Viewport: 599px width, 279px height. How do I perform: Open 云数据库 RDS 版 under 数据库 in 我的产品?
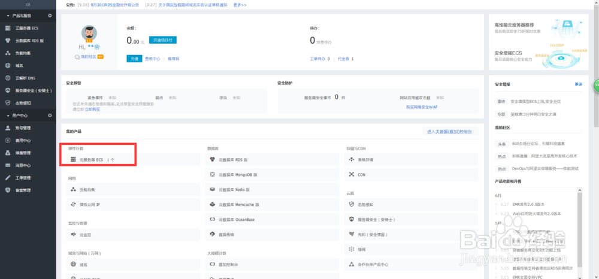[x=272, y=159]
